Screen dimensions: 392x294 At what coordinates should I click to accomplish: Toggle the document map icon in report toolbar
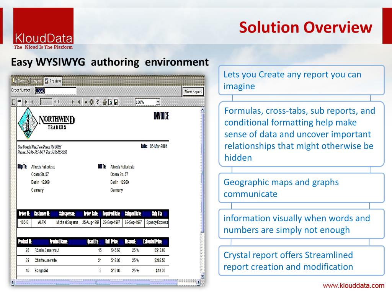pyautogui.click(x=13, y=102)
